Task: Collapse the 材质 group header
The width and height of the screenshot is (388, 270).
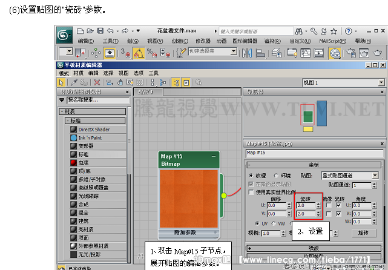Action: (x=92, y=111)
